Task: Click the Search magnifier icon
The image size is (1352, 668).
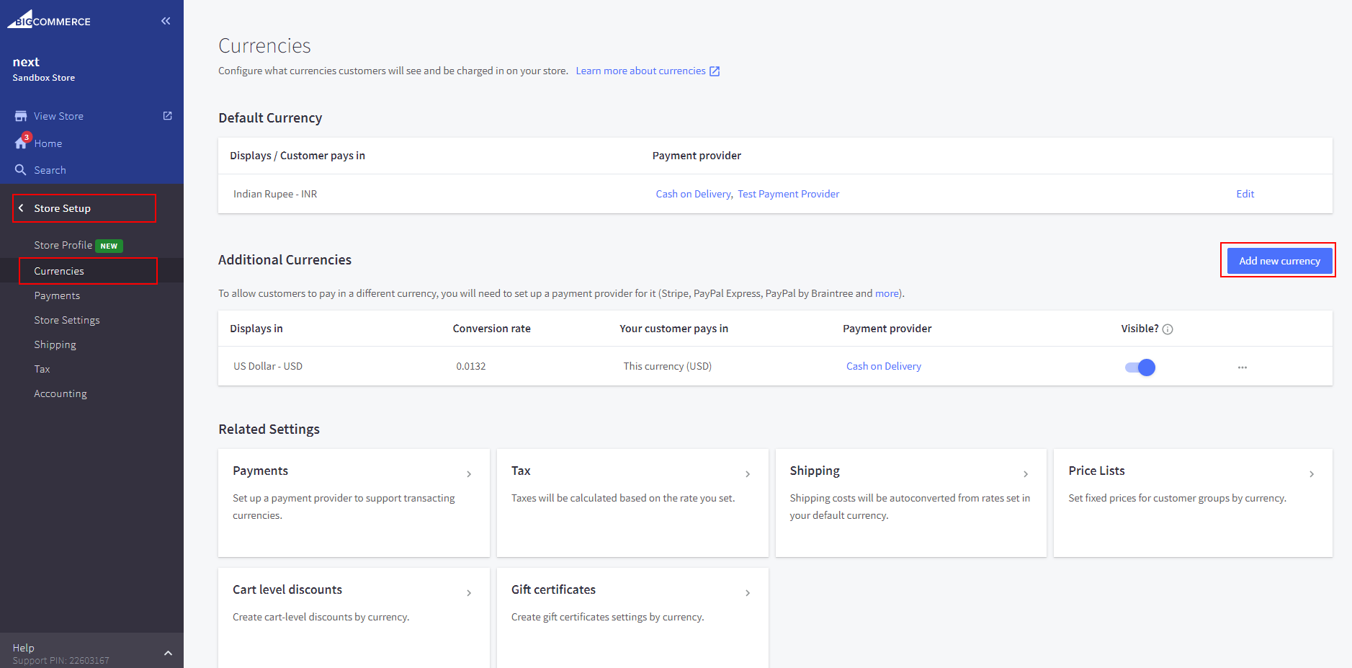Action: [x=21, y=170]
